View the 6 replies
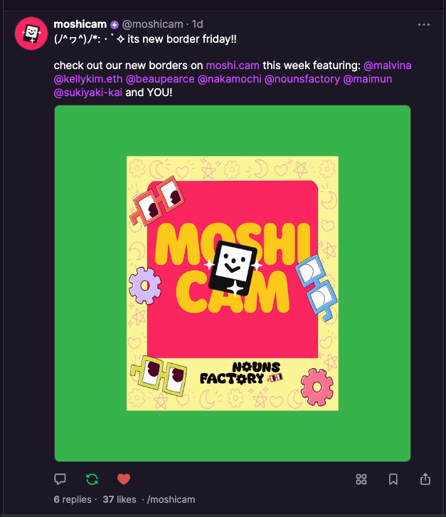Viewport: 446px width, 517px height. click(73, 499)
